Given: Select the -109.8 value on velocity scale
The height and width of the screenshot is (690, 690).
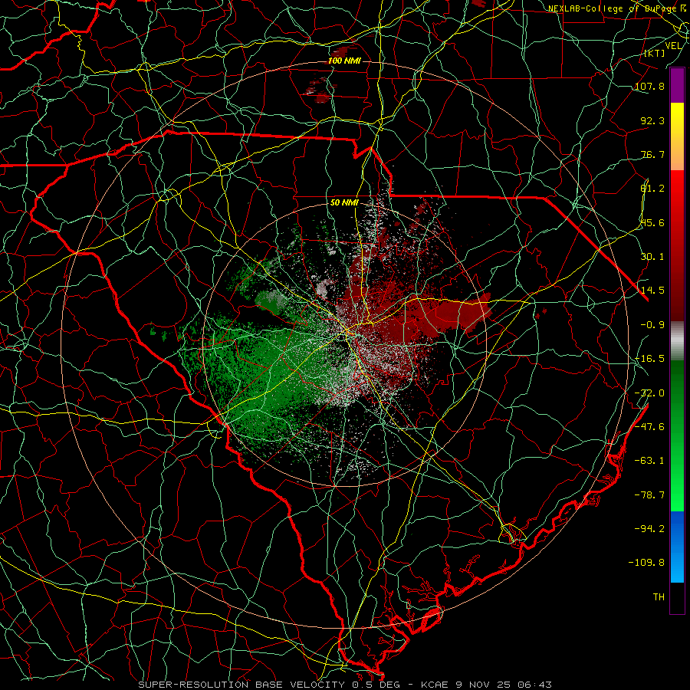Looking at the screenshot, I should point(646,563).
